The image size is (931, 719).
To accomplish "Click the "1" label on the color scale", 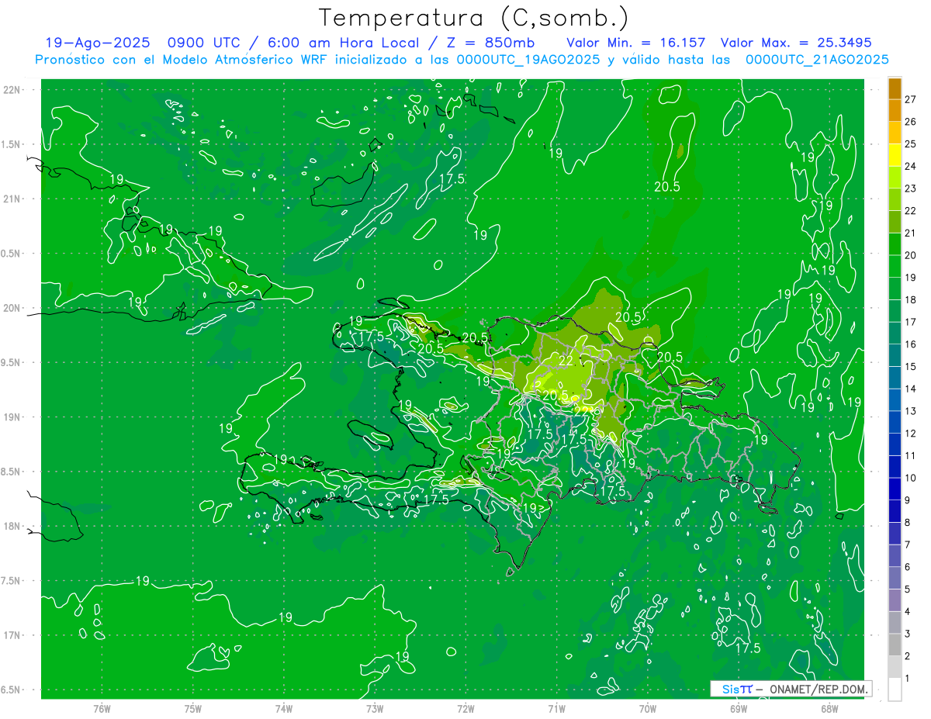I will point(907,678).
